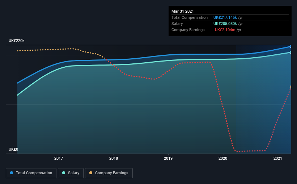The width and height of the screenshot is (297, 184).
Task: Click the UK£0 y-axis label
Action: pyautogui.click(x=13, y=149)
